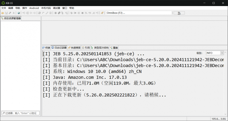Click the floppy disk save icon
This screenshot has width=228, height=121.
coord(6,13)
